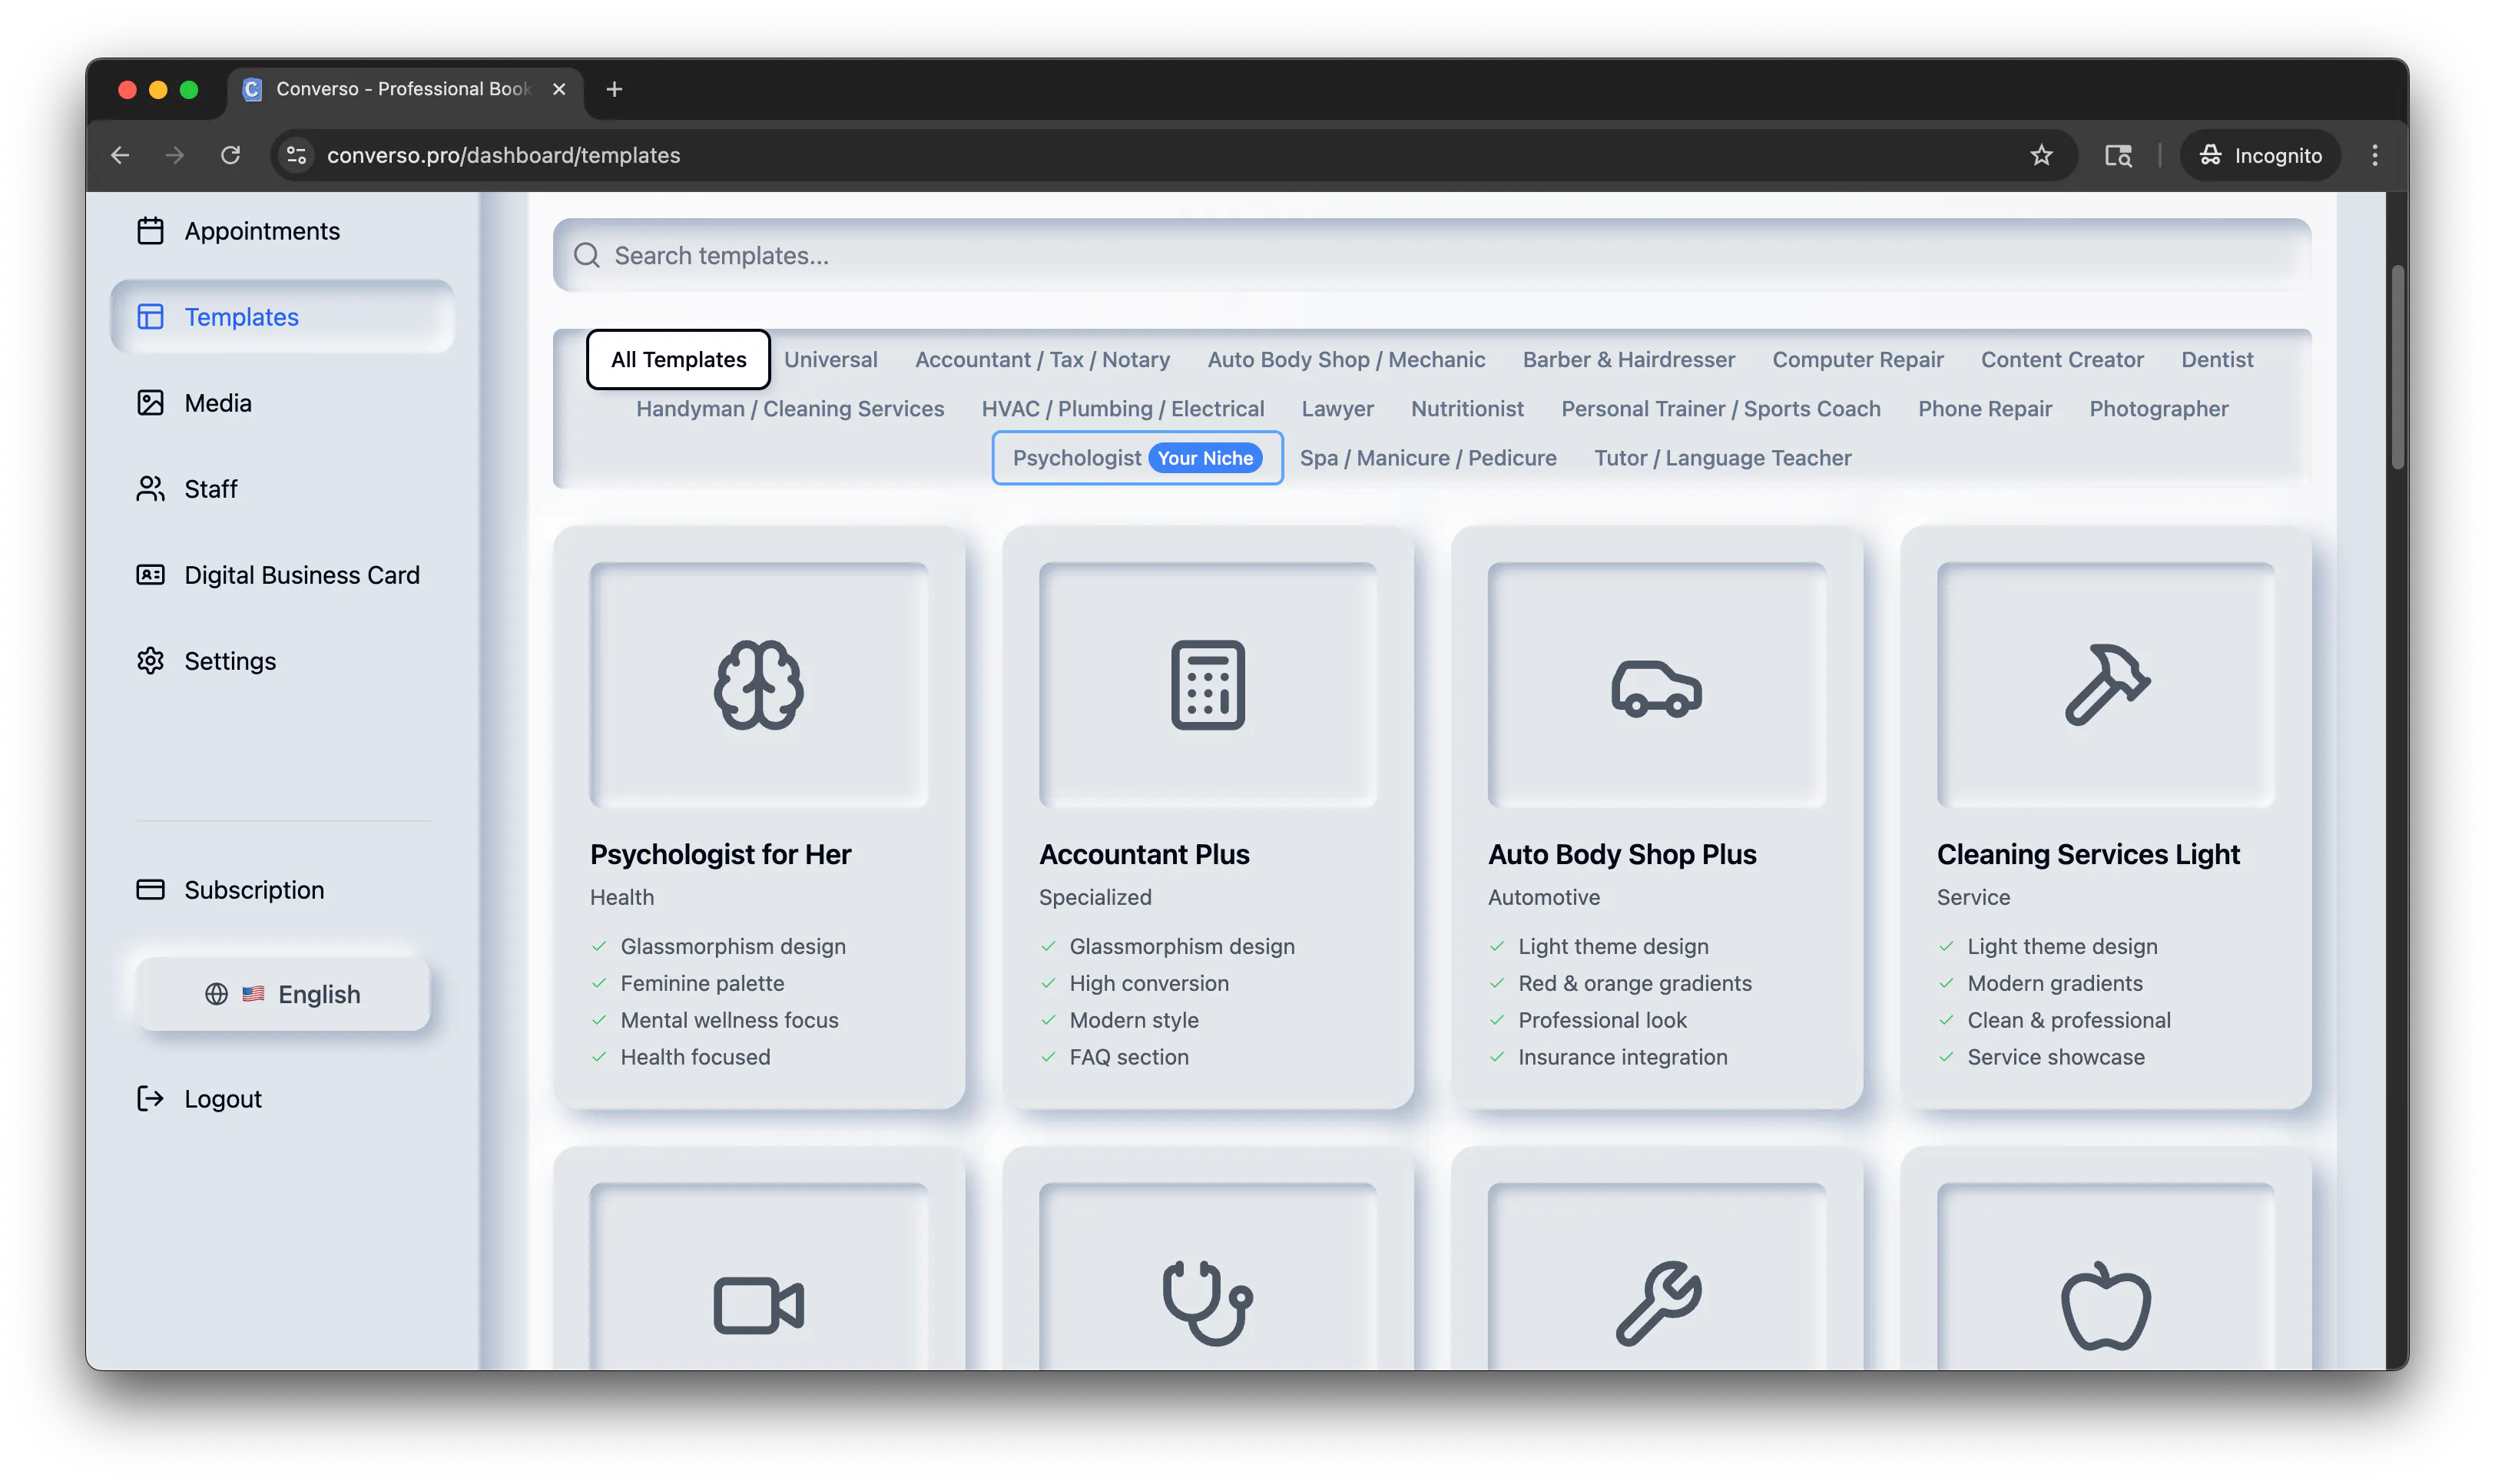Viewport: 2495px width, 1484px height.
Task: Click the brain icon on Psychologist card
Action: coord(759,685)
